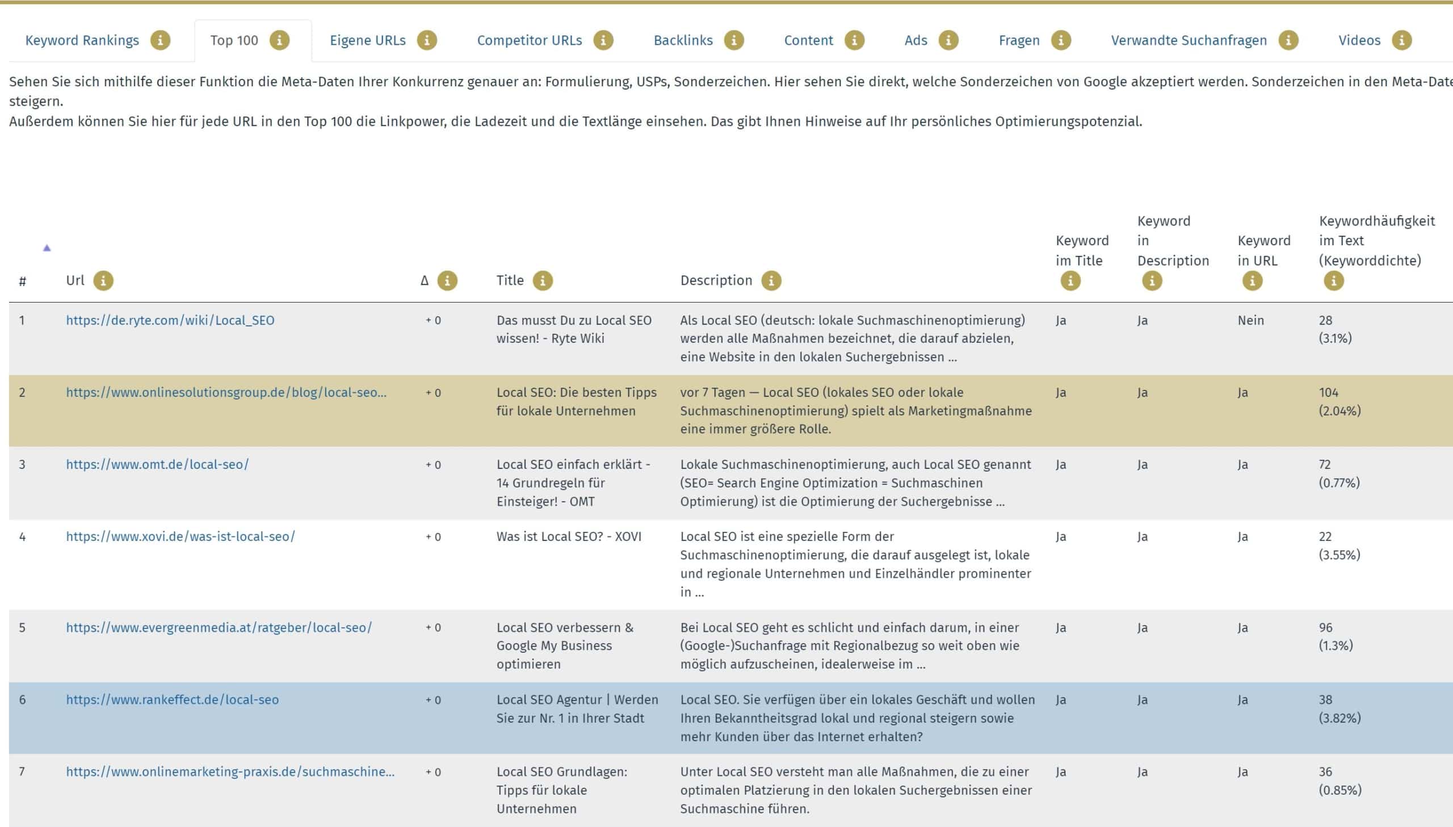Open the de.ryte.com Local_SEO wiki link

[x=170, y=320]
